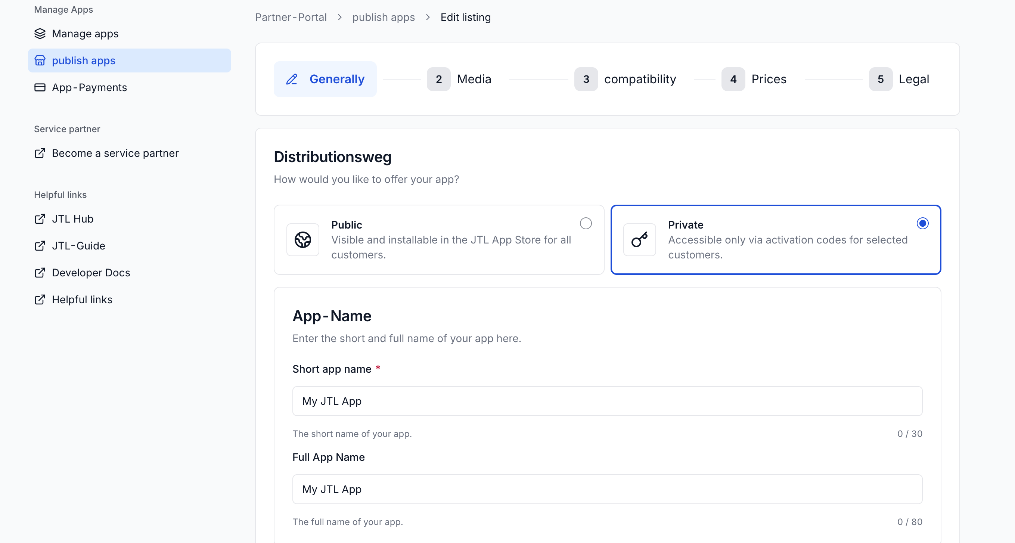Click the Distributionsweg heading
This screenshot has height=543, width=1015.
point(333,157)
